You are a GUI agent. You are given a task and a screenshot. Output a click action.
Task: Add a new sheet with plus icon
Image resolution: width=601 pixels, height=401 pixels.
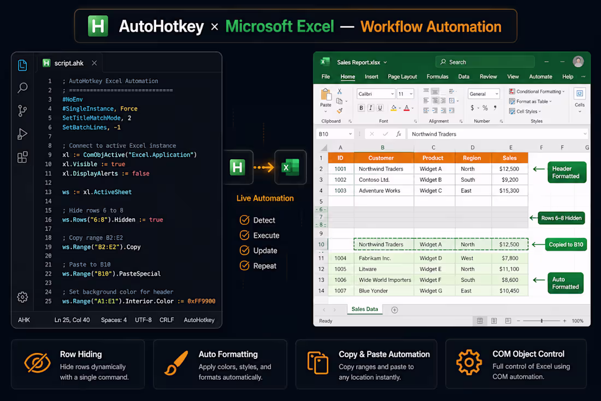coord(394,310)
